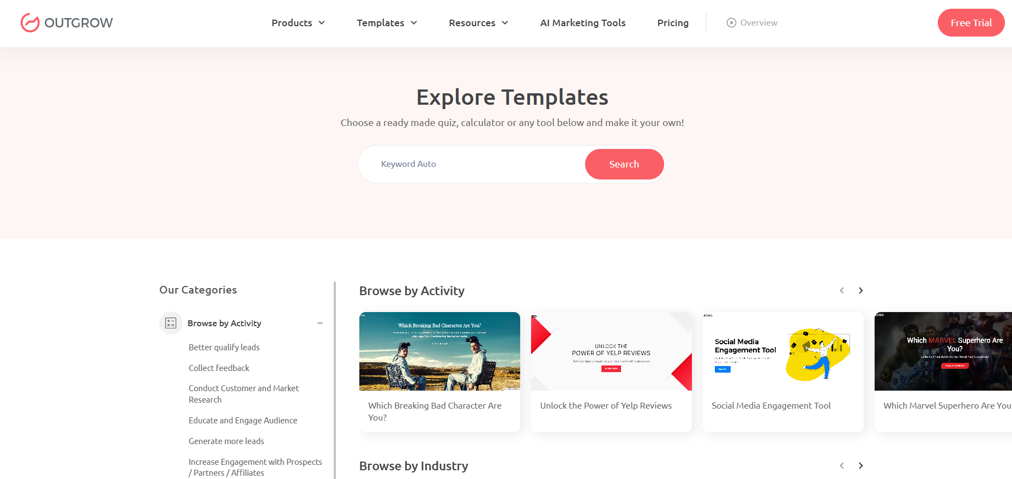Navigate to the Pricing page
Viewport: 1012px width, 479px height.
tap(673, 23)
